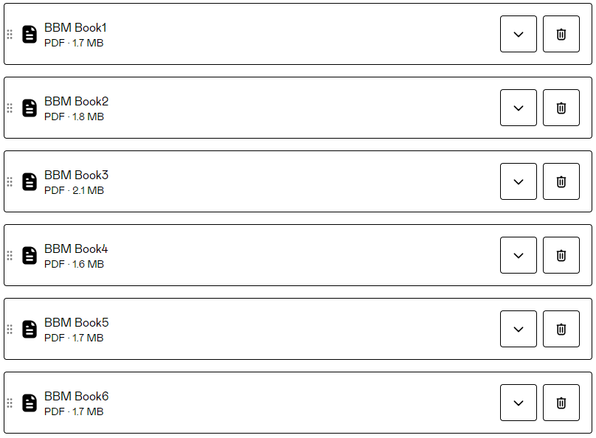The height and width of the screenshot is (438, 596).
Task: Show options for BBM Book4
Action: click(518, 255)
